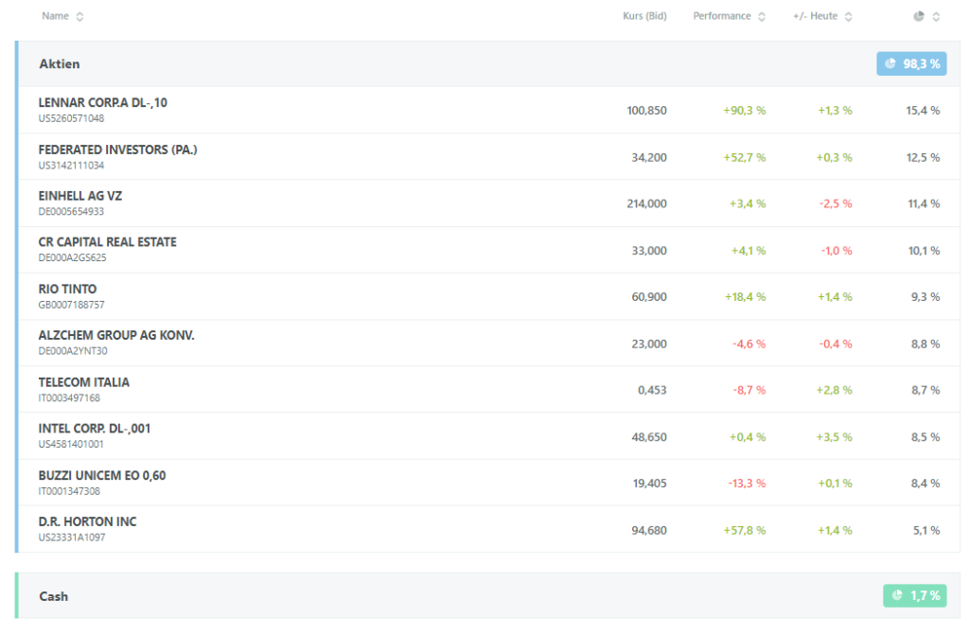Select ISIN IT0001347308 text
Viewport: 969px width, 635px height.
(x=69, y=491)
